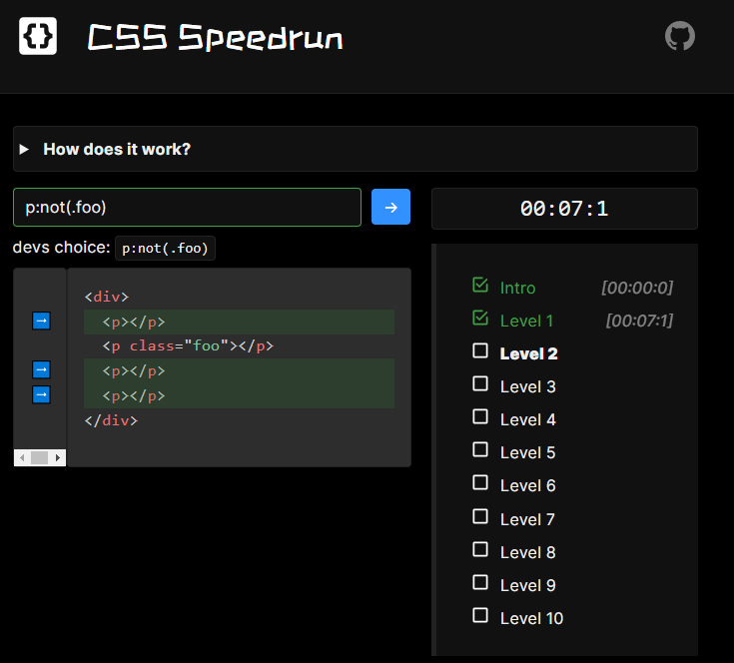Viewport: 734px width, 663px height.
Task: Toggle the Level 1 checkbox
Action: [480, 319]
